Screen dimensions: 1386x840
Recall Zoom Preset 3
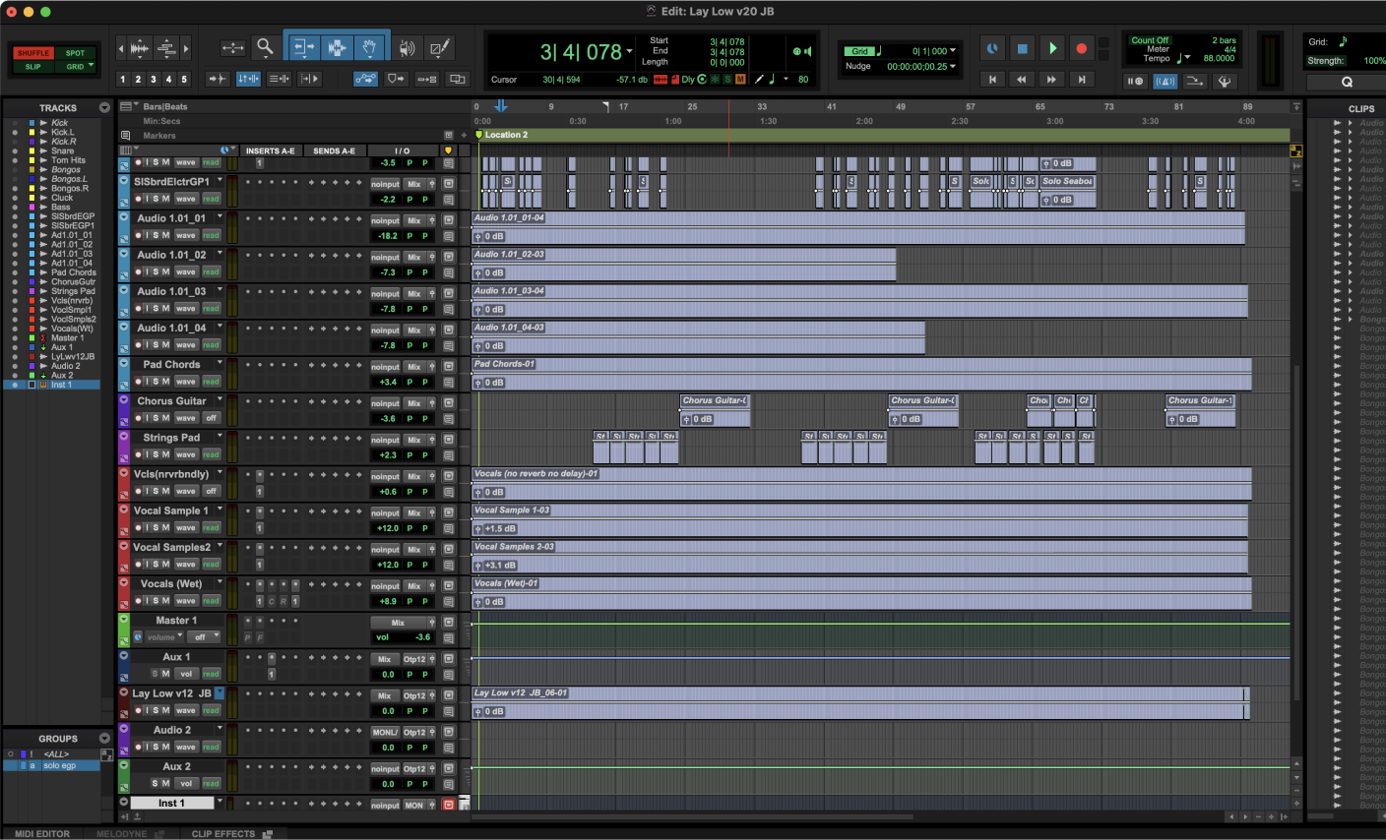click(153, 79)
